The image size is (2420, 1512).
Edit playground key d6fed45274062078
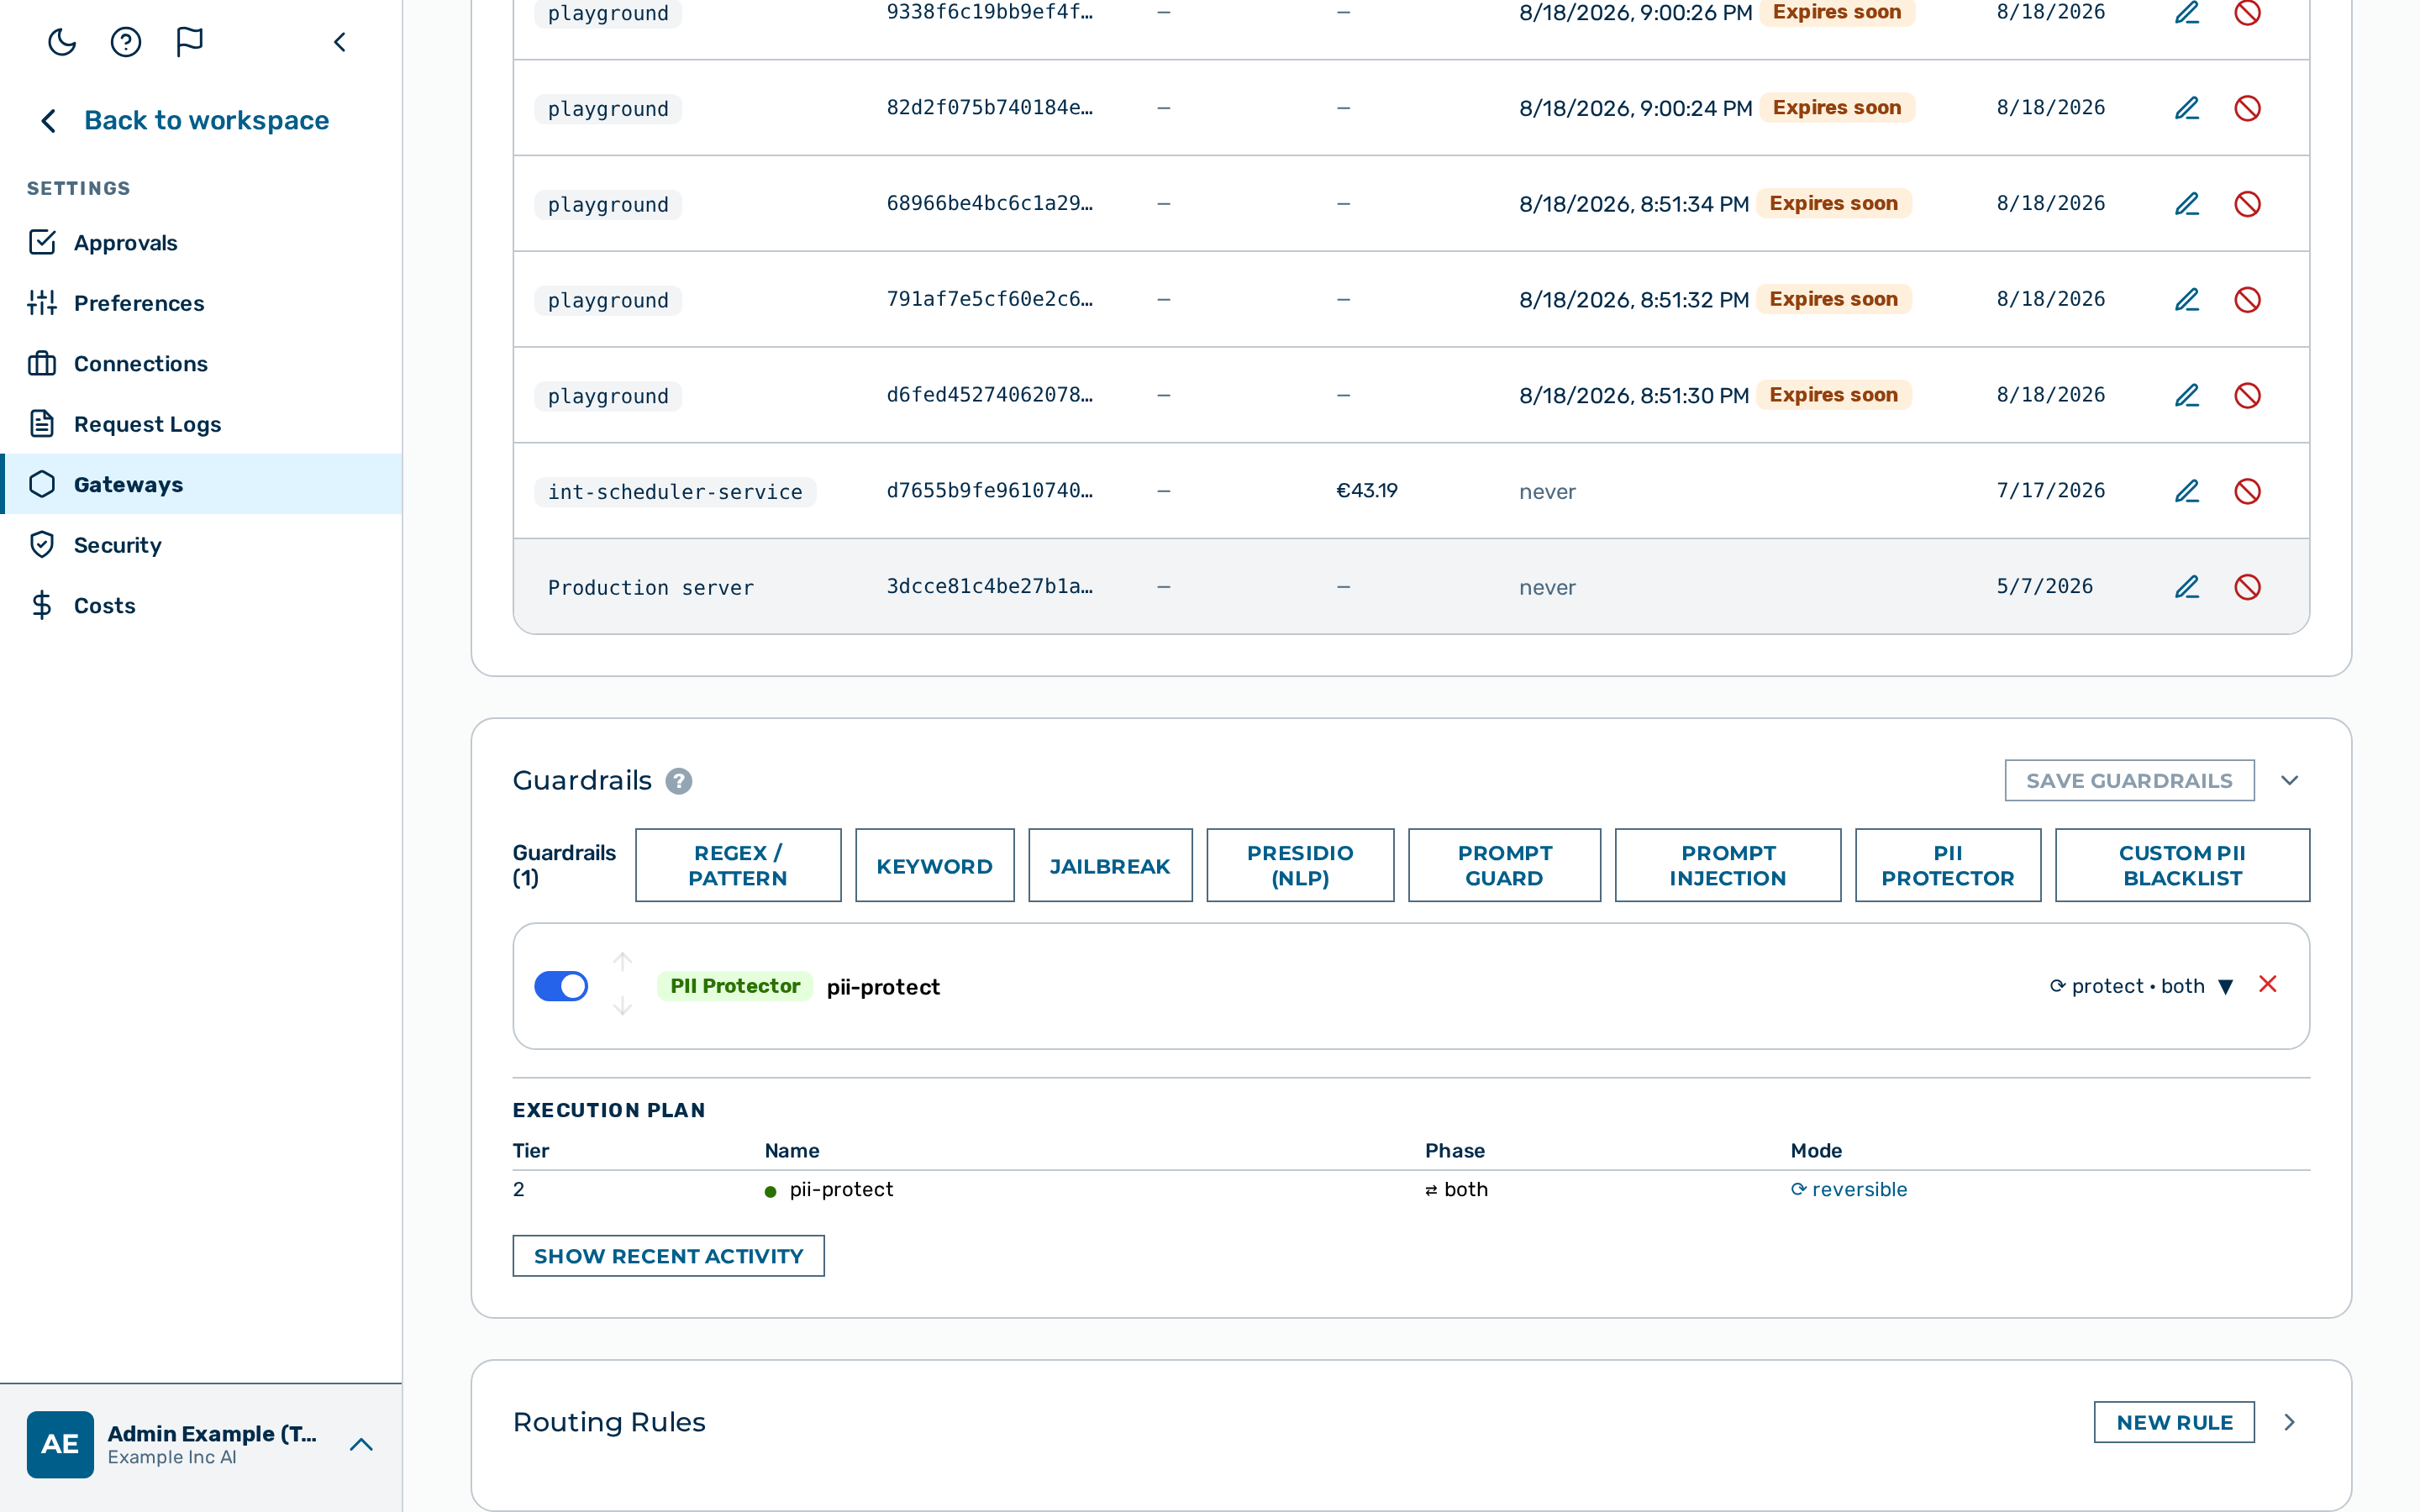tap(2187, 396)
